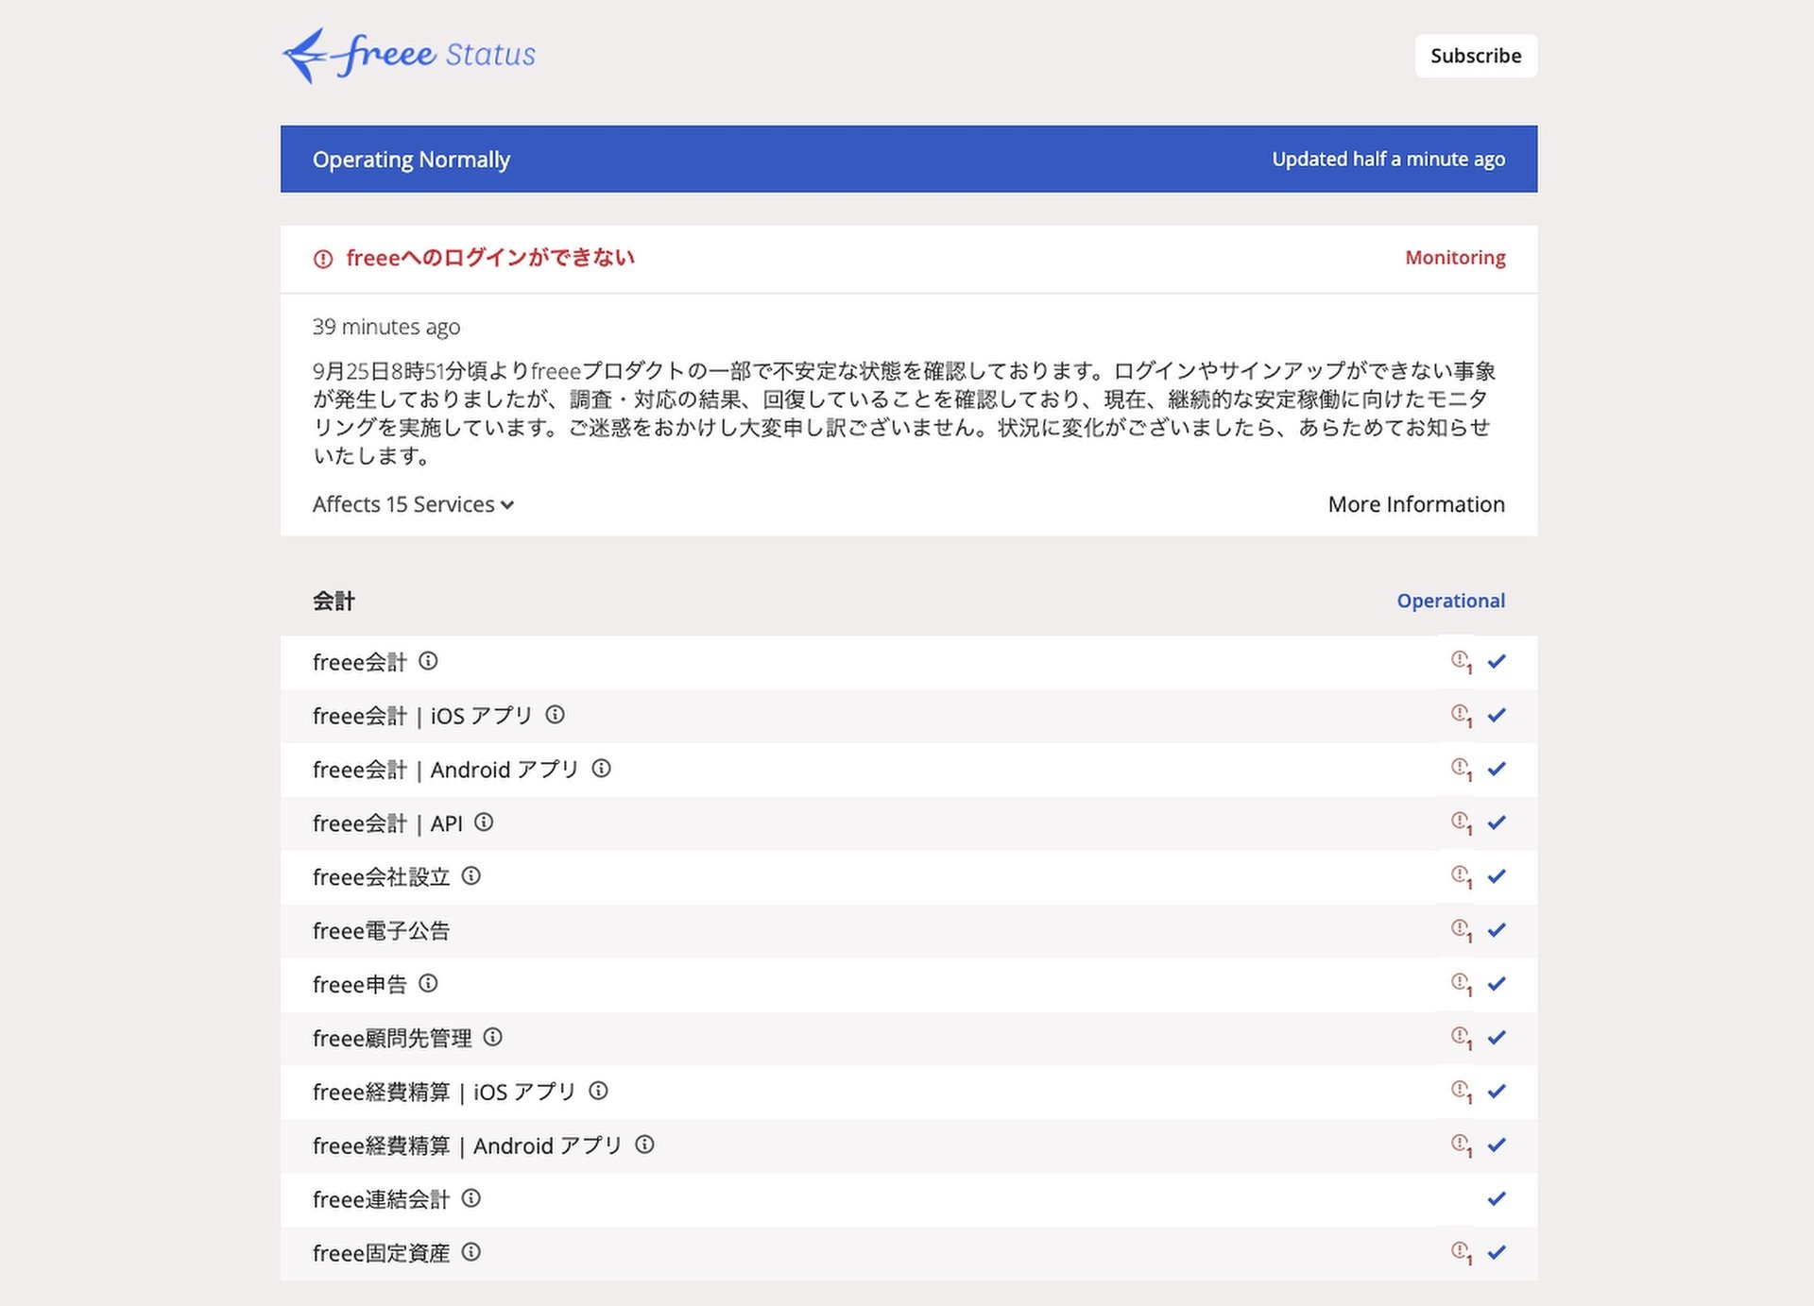Collapse the 会計 group header
Viewport: 1814px width, 1306px height.
point(334,601)
